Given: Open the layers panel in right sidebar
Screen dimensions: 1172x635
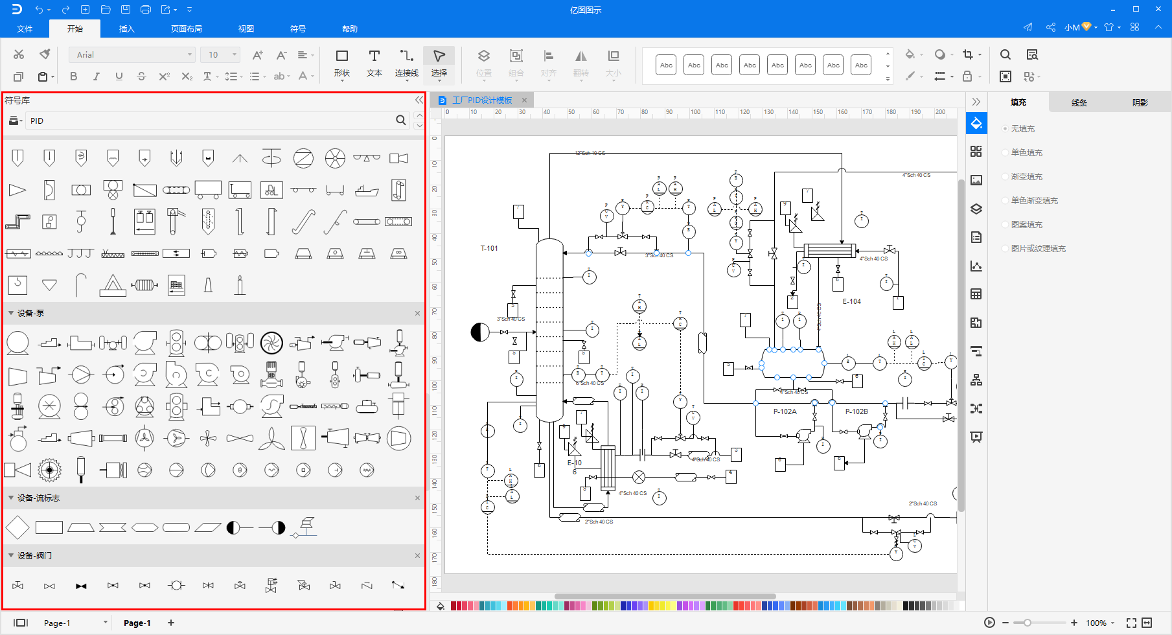Looking at the screenshot, I should (976, 209).
